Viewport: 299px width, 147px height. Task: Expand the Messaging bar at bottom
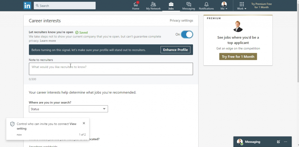coord(263,142)
